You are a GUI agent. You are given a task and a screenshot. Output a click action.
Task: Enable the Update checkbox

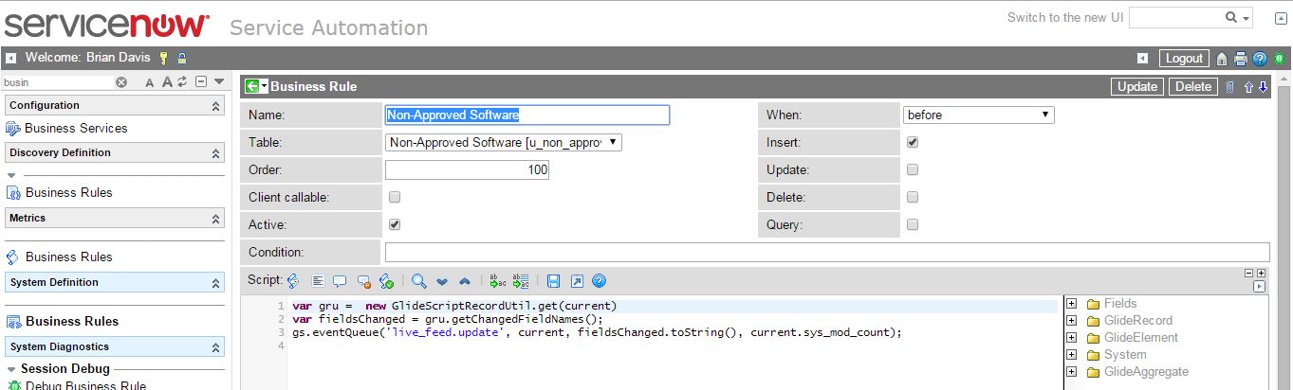tap(913, 170)
